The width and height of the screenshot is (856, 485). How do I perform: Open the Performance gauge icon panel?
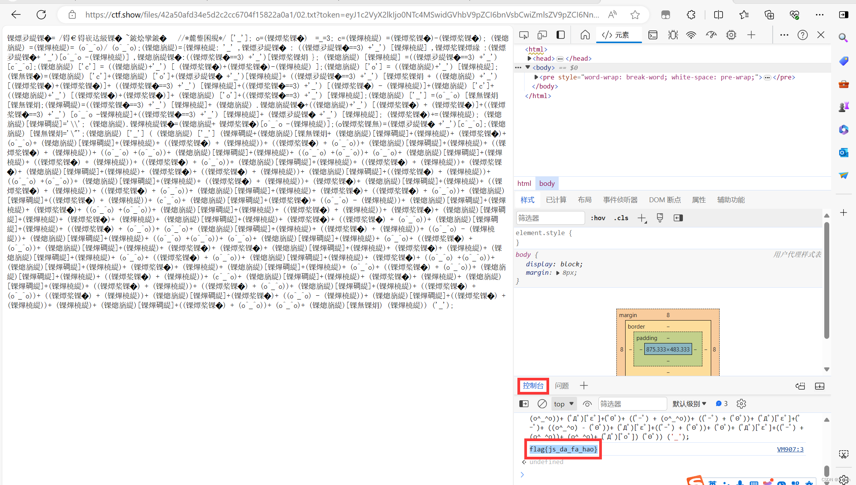point(711,35)
